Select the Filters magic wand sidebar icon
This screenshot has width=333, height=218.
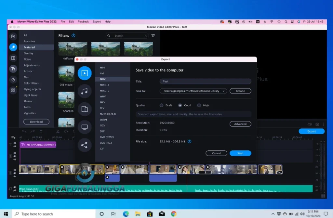click(x=13, y=47)
